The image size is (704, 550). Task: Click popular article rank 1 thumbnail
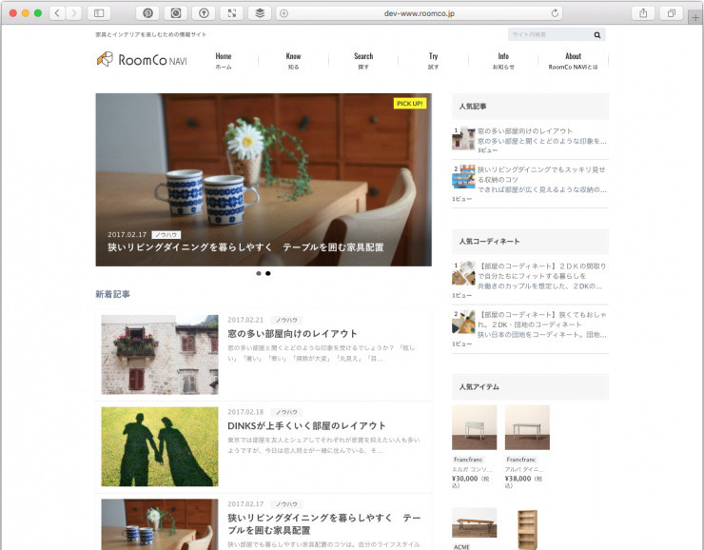coord(463,138)
